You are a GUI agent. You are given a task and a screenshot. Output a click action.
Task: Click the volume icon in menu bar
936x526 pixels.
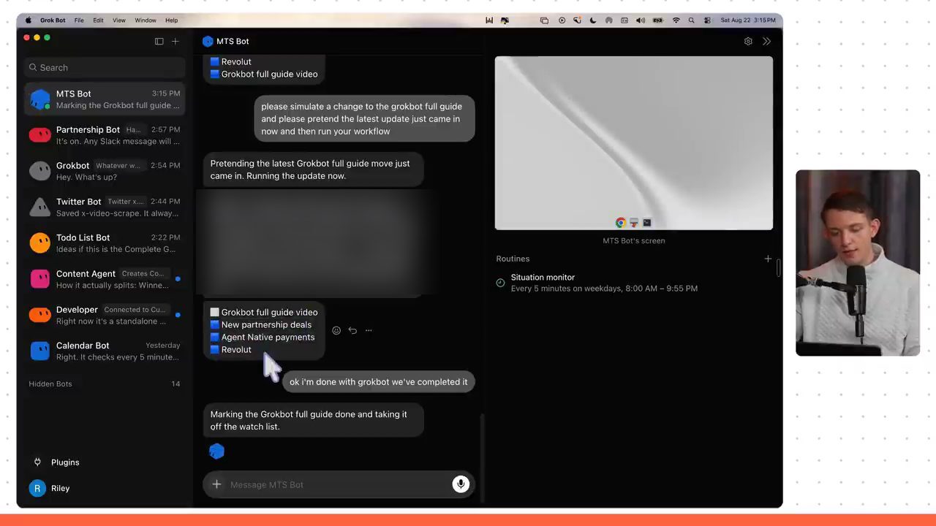coord(641,20)
